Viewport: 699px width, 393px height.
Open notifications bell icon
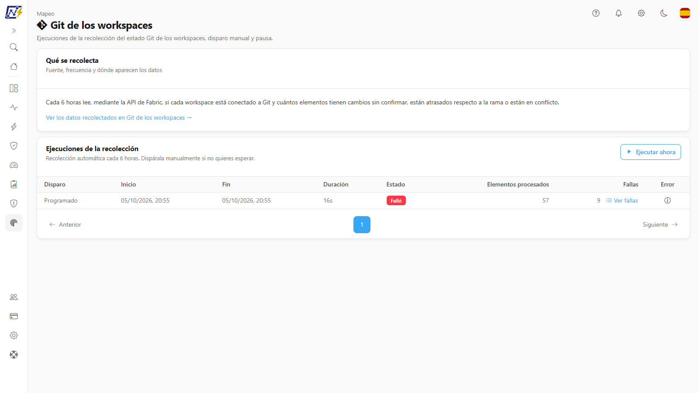point(619,13)
